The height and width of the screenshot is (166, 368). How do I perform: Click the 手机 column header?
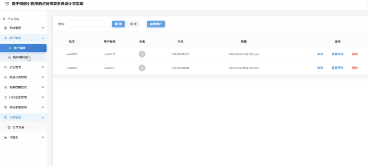[180, 42]
